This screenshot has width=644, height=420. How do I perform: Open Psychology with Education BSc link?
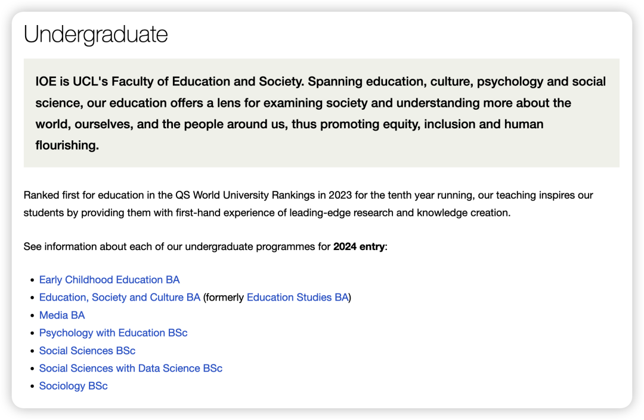point(113,333)
